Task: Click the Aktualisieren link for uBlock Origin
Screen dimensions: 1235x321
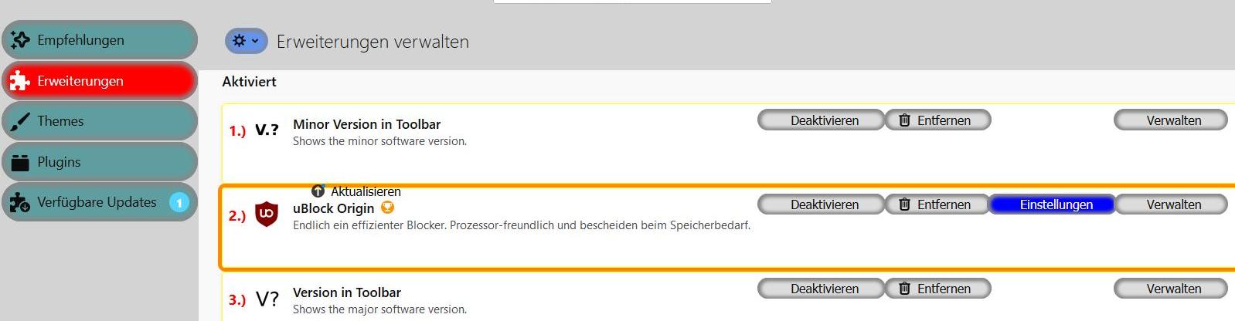Action: [366, 191]
